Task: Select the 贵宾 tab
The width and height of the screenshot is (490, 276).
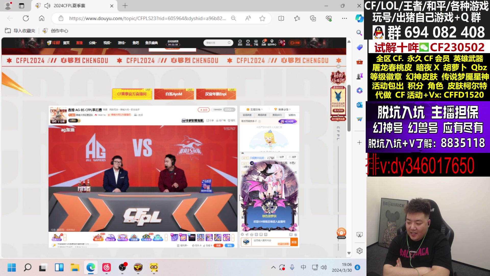Action: (277, 115)
